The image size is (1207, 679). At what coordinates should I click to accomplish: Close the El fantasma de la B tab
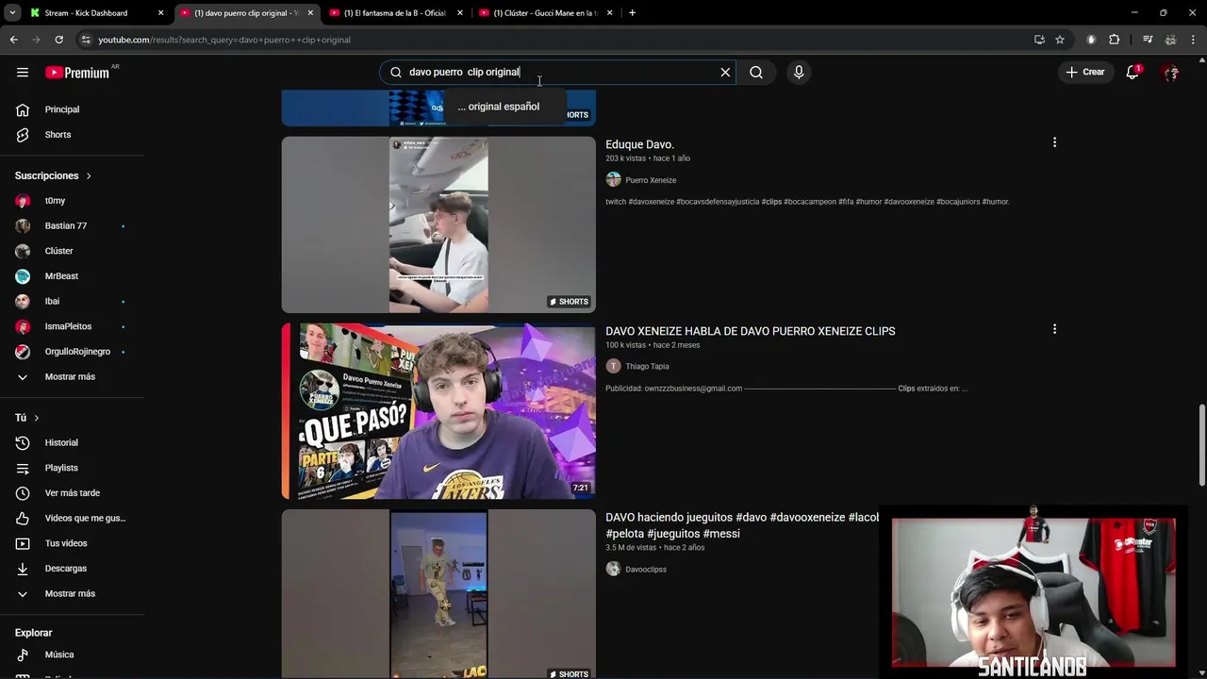click(x=460, y=13)
